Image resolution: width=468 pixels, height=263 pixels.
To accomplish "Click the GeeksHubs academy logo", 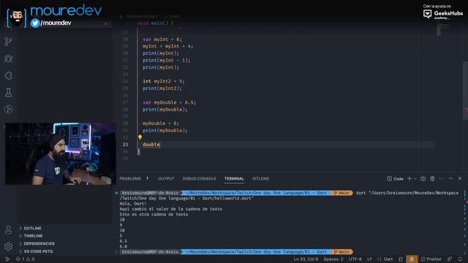I will pyautogui.click(x=443, y=14).
